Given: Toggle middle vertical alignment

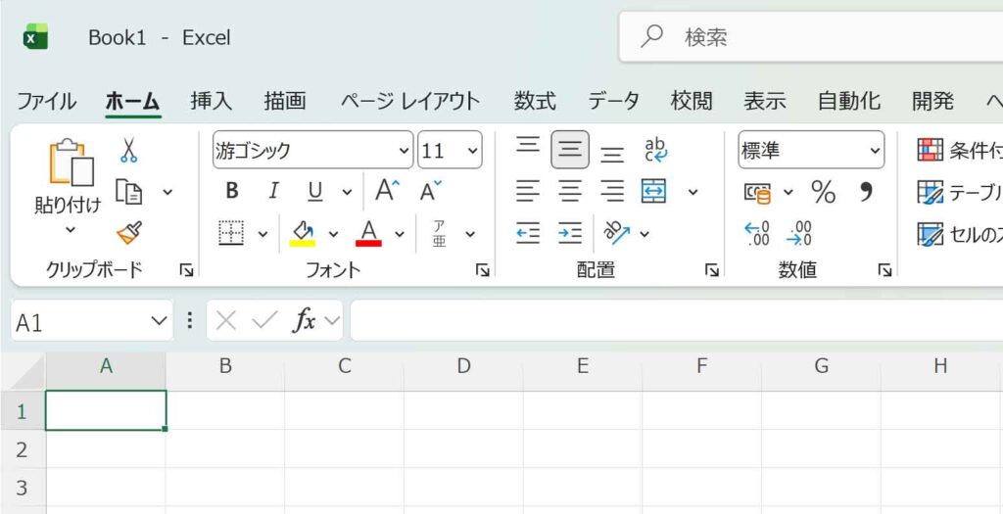Looking at the screenshot, I should tap(570, 150).
